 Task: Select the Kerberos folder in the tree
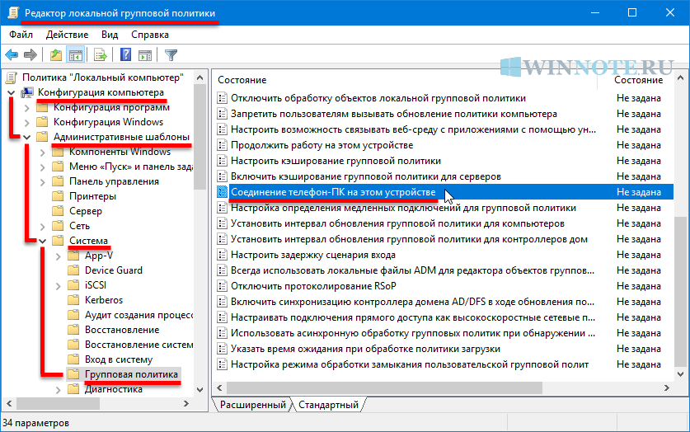click(x=104, y=300)
